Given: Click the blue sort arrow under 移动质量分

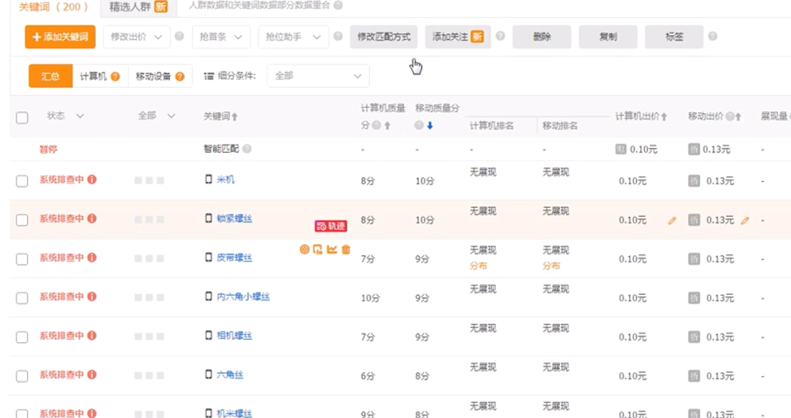Looking at the screenshot, I should pyautogui.click(x=430, y=126).
